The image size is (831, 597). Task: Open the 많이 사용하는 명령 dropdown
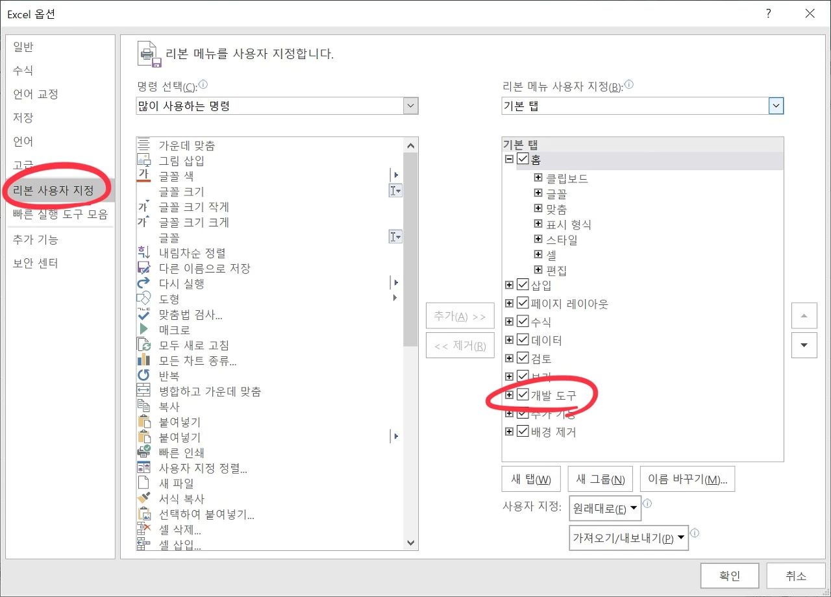tap(410, 105)
